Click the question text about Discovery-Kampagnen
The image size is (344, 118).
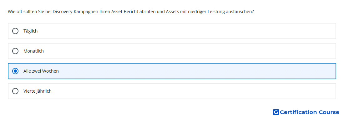tap(131, 12)
